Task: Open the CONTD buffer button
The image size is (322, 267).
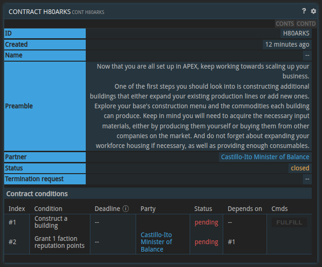Action: [306, 24]
